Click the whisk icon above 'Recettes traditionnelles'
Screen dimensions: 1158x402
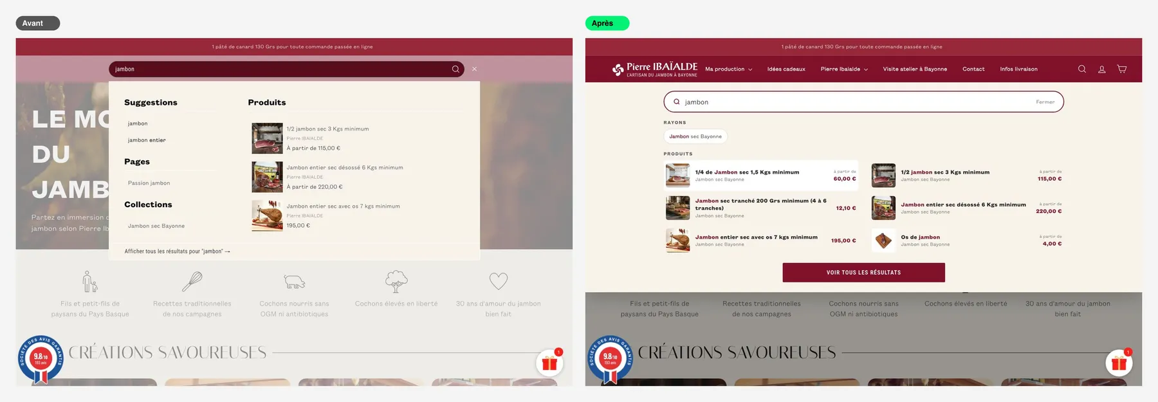(192, 281)
